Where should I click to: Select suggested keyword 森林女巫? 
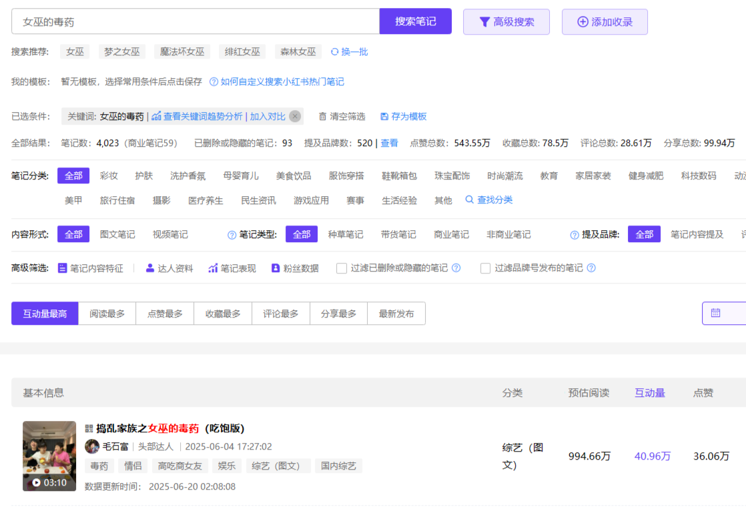[298, 52]
